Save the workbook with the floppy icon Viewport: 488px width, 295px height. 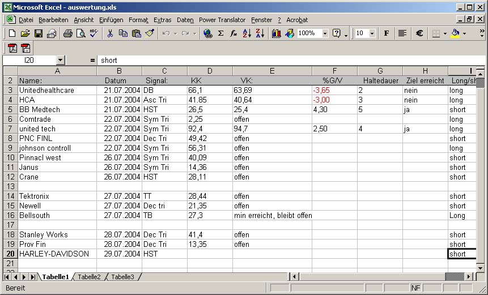pyautogui.click(x=39, y=33)
